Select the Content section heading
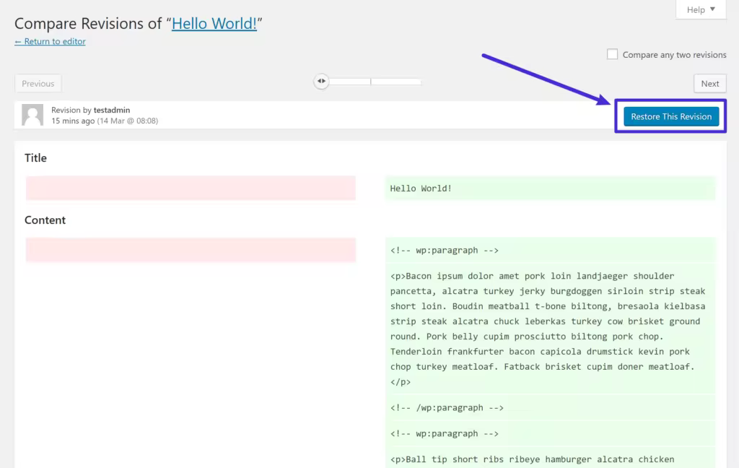The image size is (739, 468). tap(45, 220)
